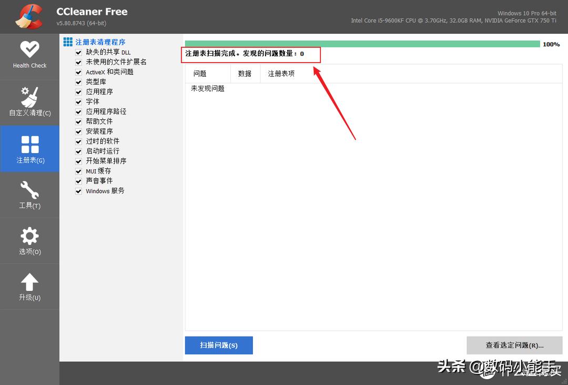Disable the 字体 scan option

[78, 102]
